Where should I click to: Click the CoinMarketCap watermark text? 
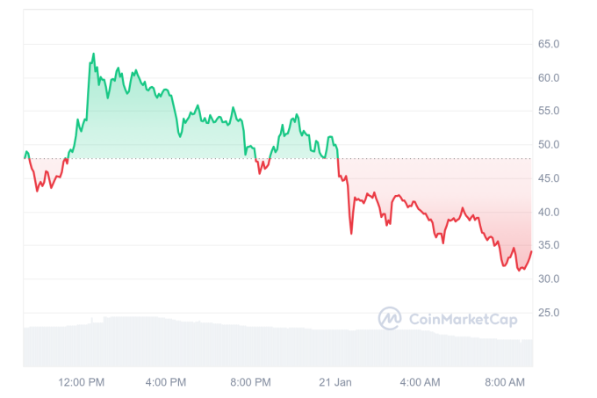coord(463,319)
